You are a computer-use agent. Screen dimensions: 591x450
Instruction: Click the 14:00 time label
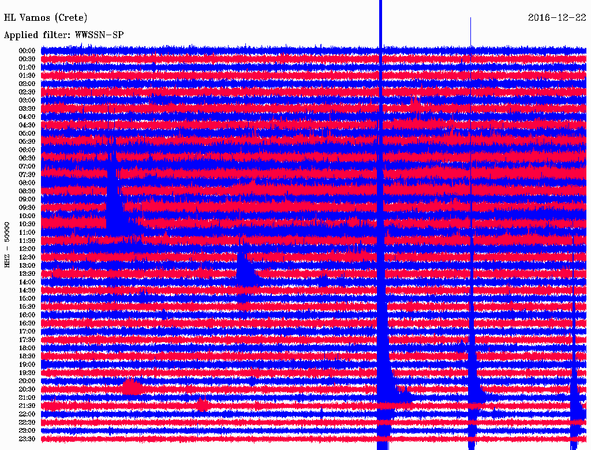point(27,282)
